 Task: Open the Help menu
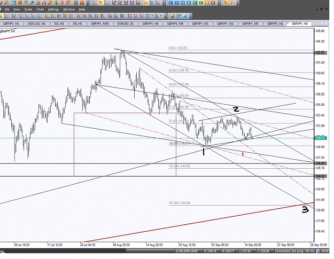82,10
